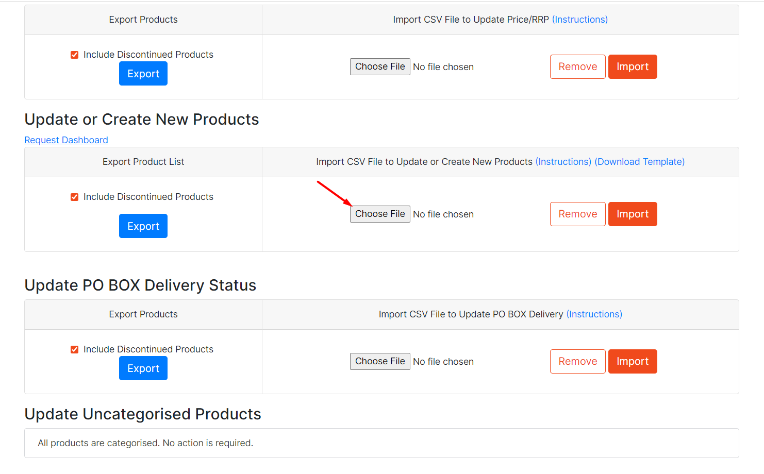Screen dimensions: 764x474
Task: Click the Download Template link
Action: tap(640, 162)
